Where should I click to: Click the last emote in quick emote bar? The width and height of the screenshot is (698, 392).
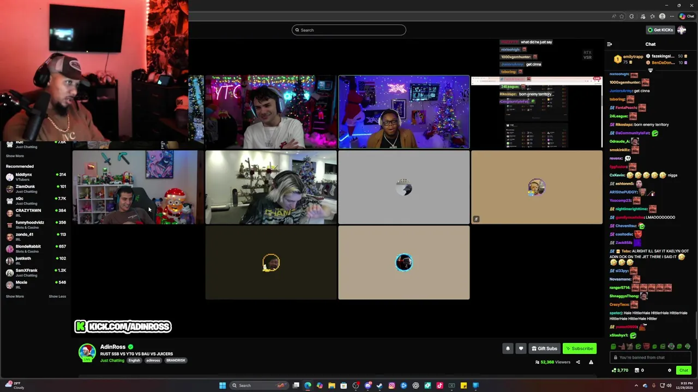[688, 346]
